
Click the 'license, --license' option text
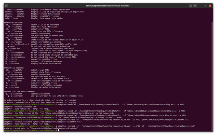click(x=15, y=16)
